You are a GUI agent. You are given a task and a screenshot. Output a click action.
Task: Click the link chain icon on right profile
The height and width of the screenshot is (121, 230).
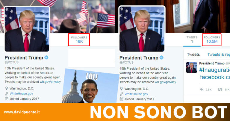click(121, 94)
